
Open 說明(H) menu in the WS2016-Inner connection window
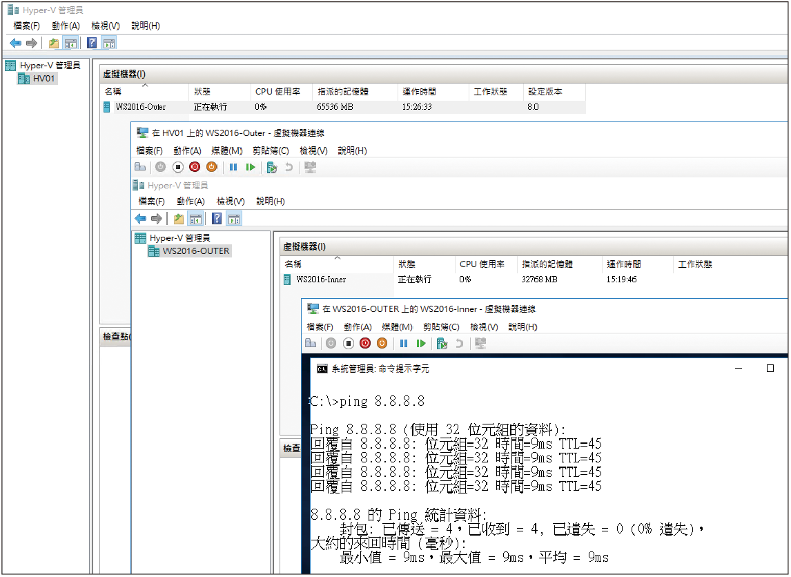tap(523, 327)
